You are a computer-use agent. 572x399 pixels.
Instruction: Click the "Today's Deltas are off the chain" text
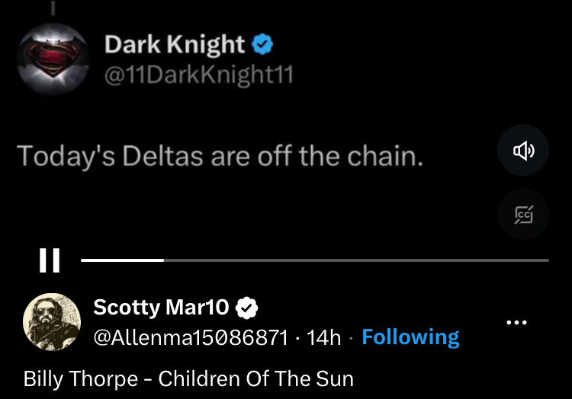pyautogui.click(x=219, y=156)
